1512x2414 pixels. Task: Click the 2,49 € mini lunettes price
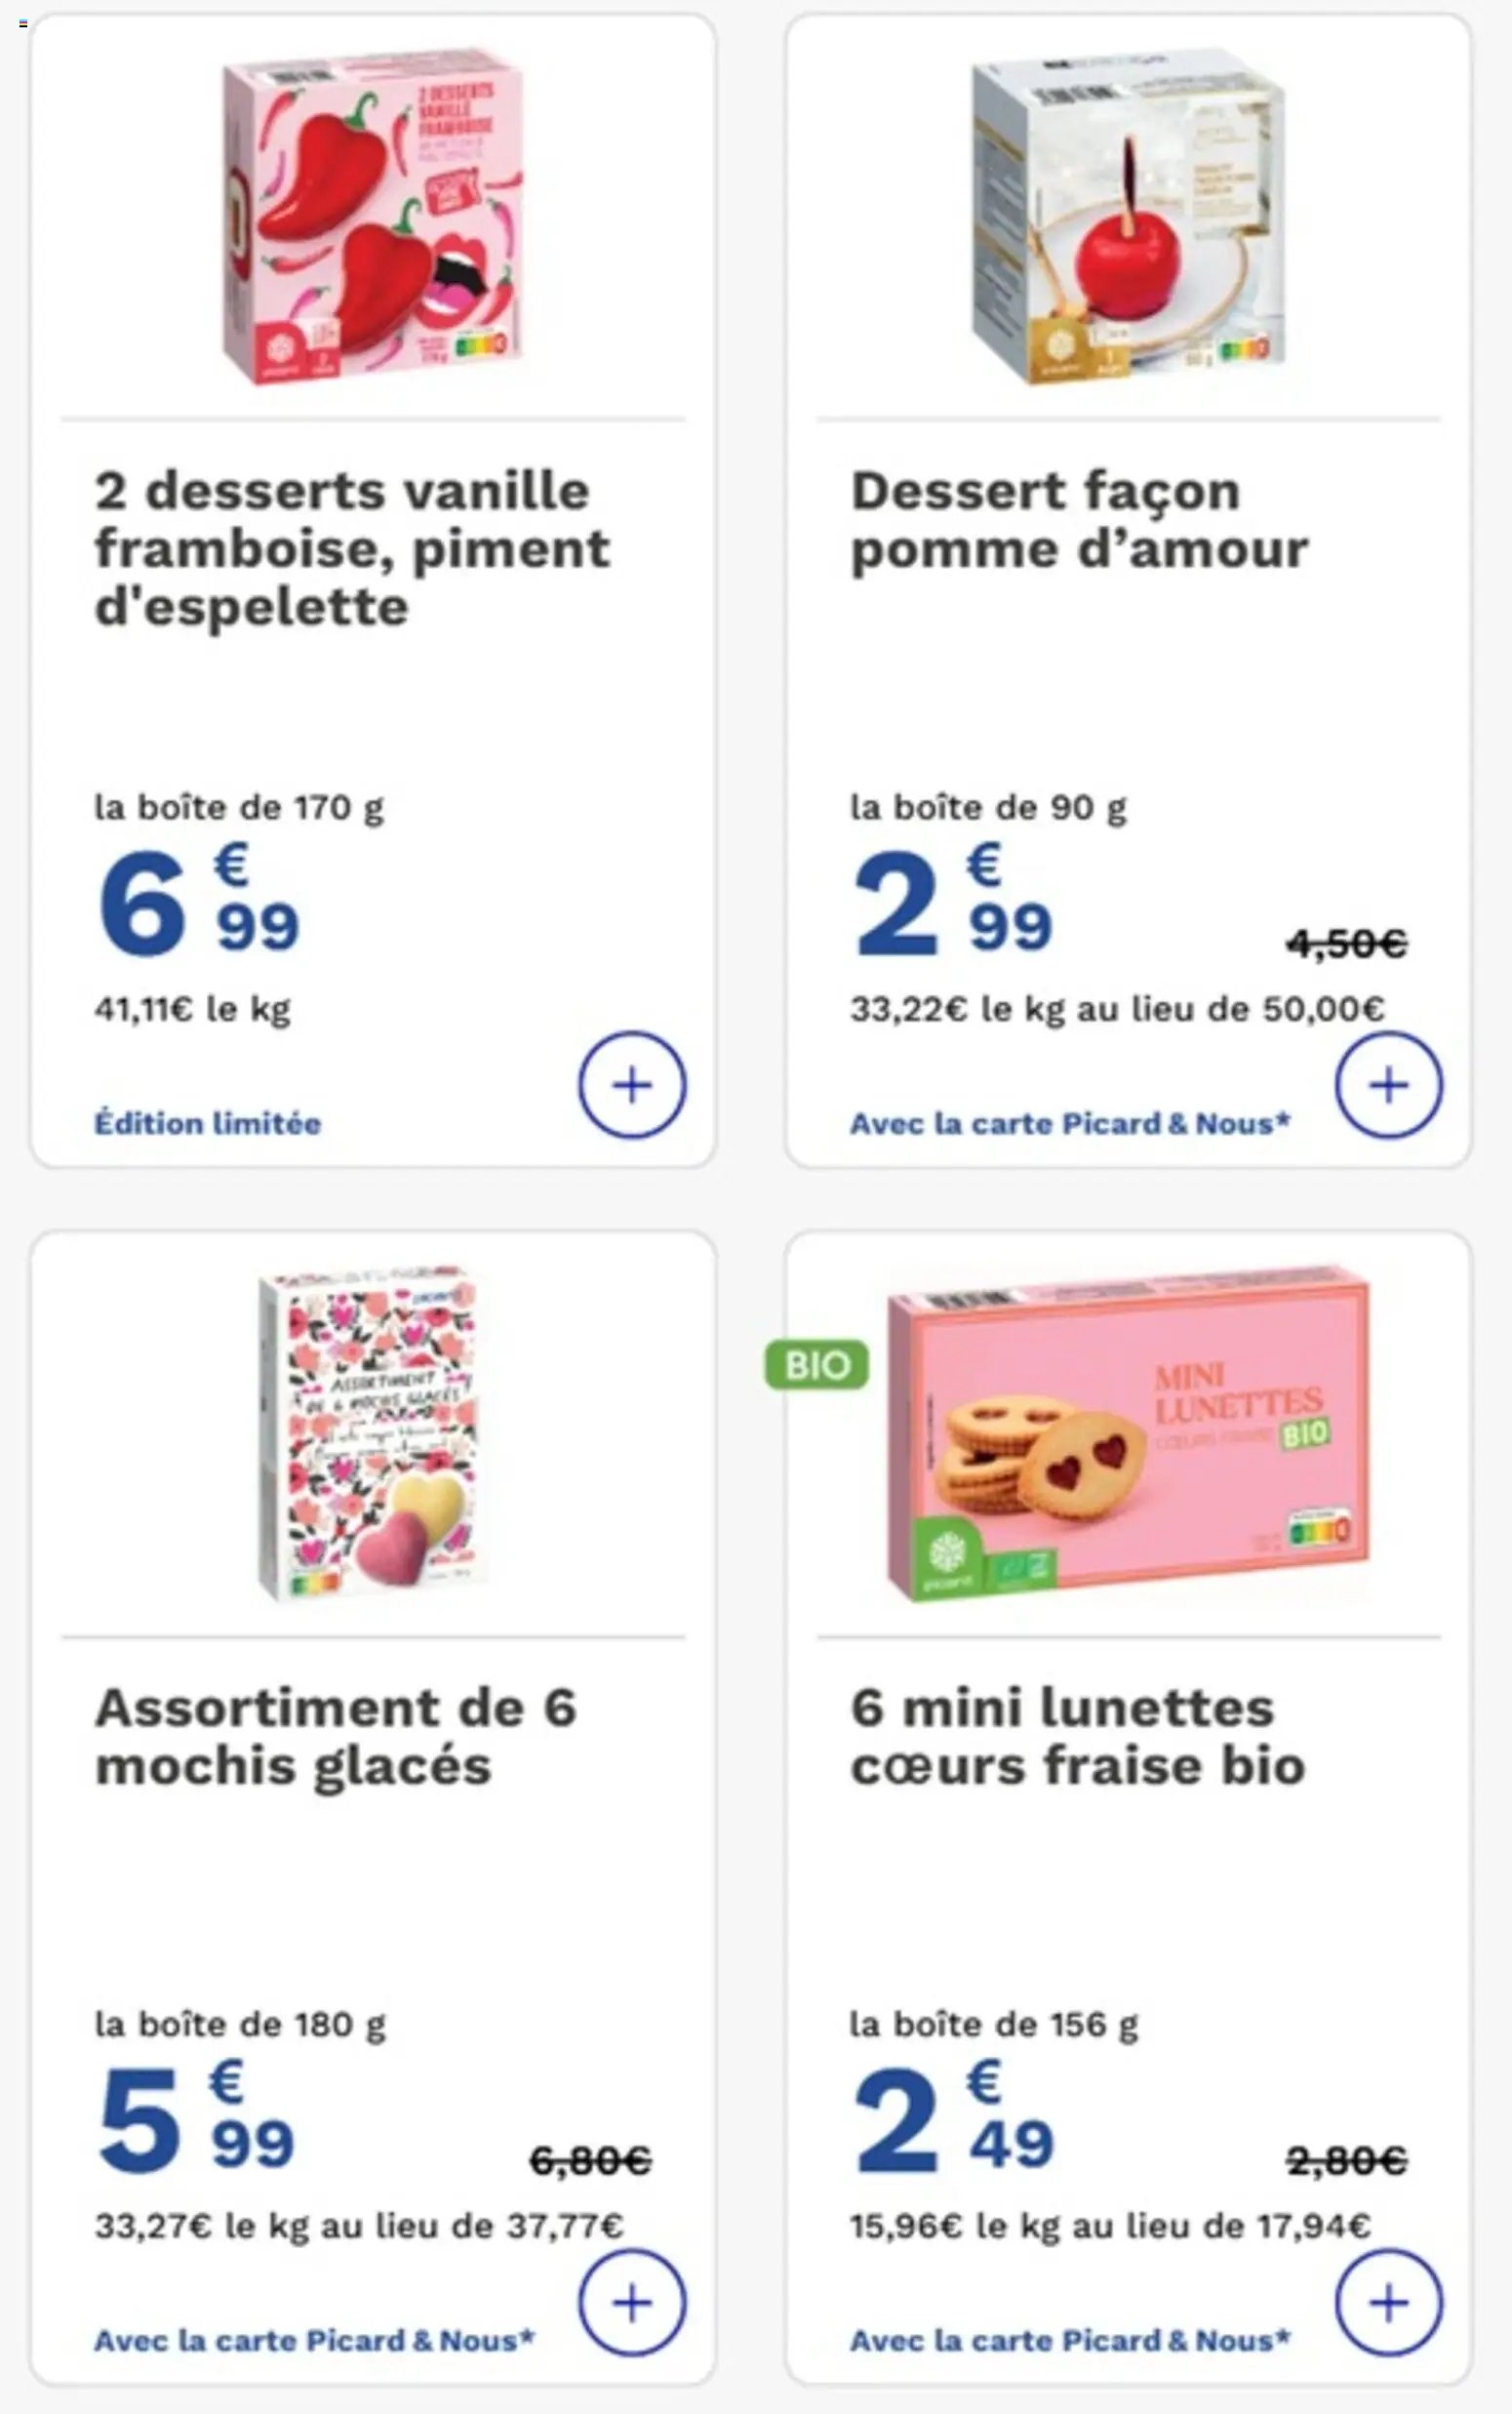pos(953,2120)
